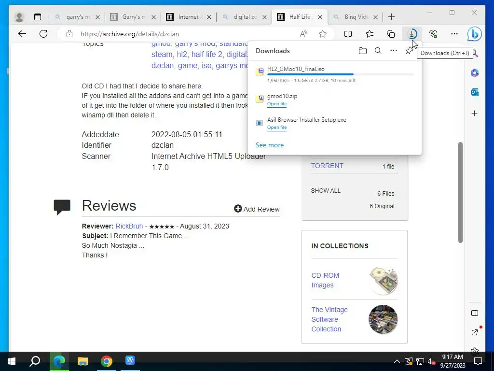Image resolution: width=494 pixels, height=371 pixels.
Task: Click Vintage Software Collection thumbnail
Action: tap(383, 320)
